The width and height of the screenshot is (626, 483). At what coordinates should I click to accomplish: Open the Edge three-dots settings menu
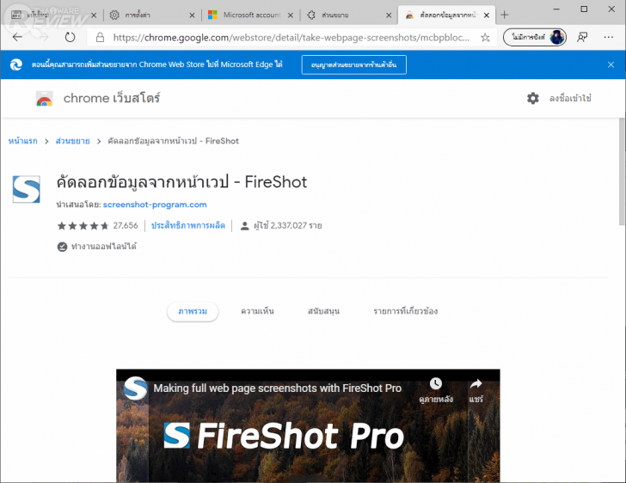pyautogui.click(x=609, y=37)
